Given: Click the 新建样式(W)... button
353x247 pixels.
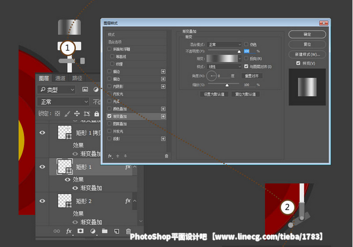Looking at the screenshot, I should click(x=307, y=54).
